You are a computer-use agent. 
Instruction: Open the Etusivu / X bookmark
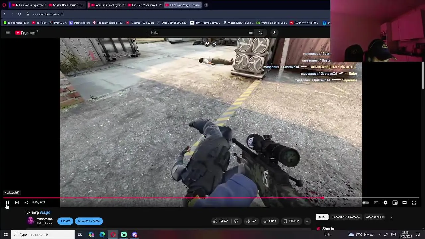pos(58,23)
